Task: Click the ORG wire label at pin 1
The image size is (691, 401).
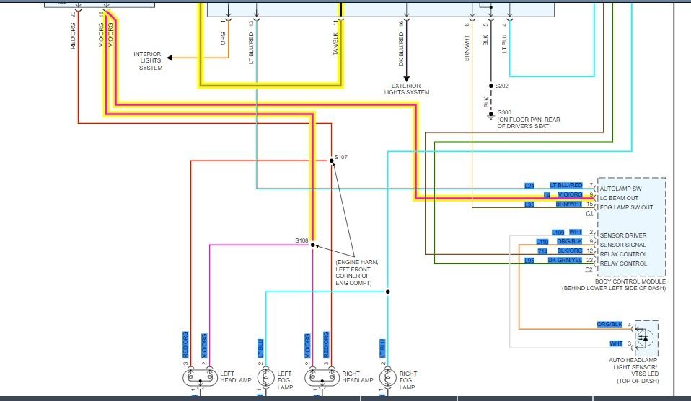Action: pos(223,38)
